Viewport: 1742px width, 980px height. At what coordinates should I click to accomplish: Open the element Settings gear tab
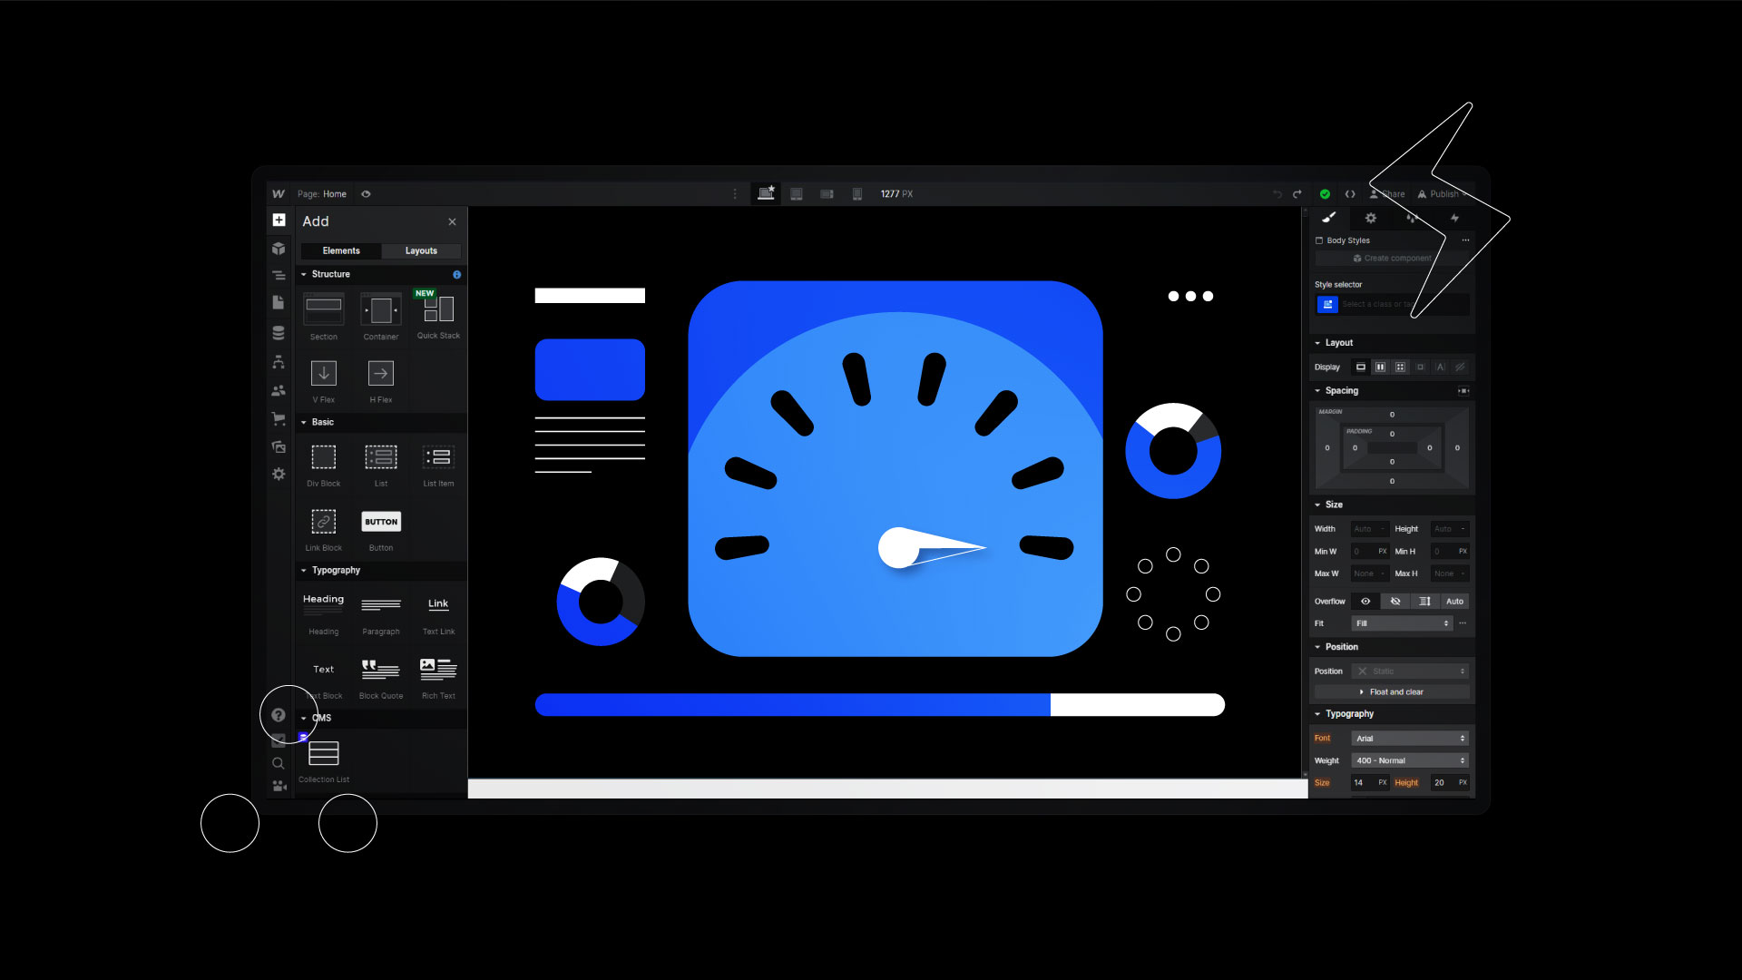(x=1371, y=218)
